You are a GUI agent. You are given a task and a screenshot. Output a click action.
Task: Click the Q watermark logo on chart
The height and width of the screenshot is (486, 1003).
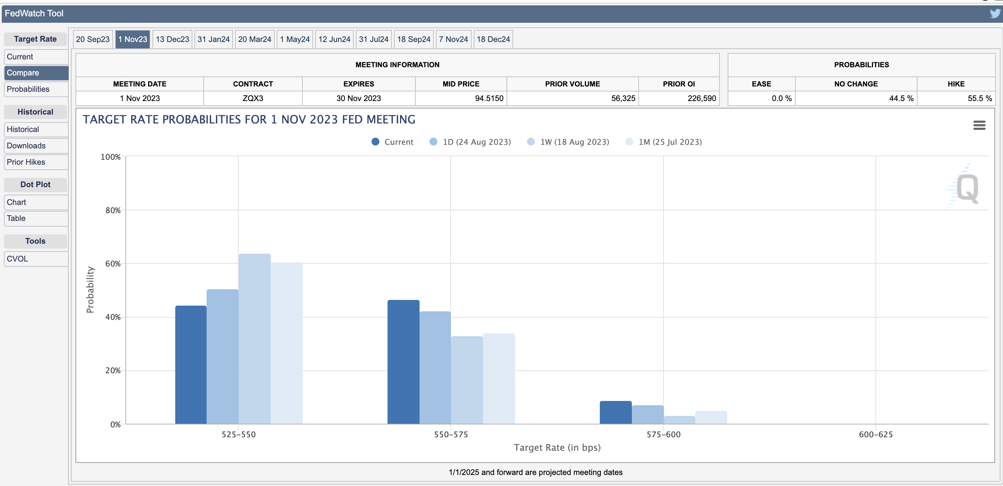966,189
